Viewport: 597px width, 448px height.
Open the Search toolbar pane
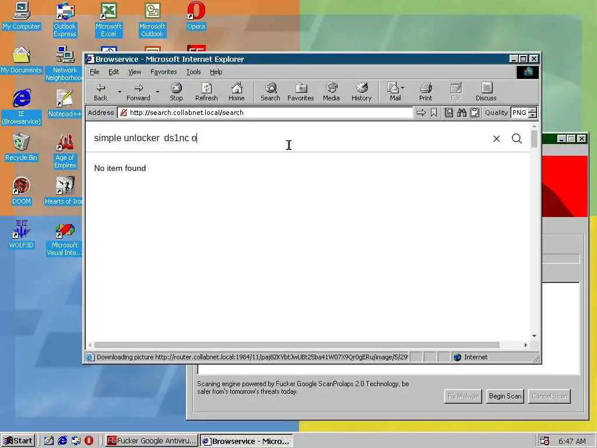pyautogui.click(x=271, y=92)
